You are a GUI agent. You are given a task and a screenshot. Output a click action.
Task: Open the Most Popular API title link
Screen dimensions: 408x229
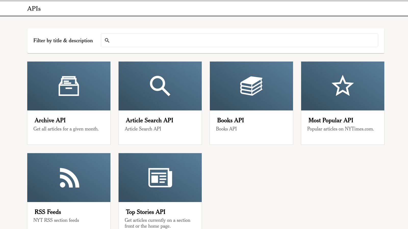pyautogui.click(x=331, y=120)
